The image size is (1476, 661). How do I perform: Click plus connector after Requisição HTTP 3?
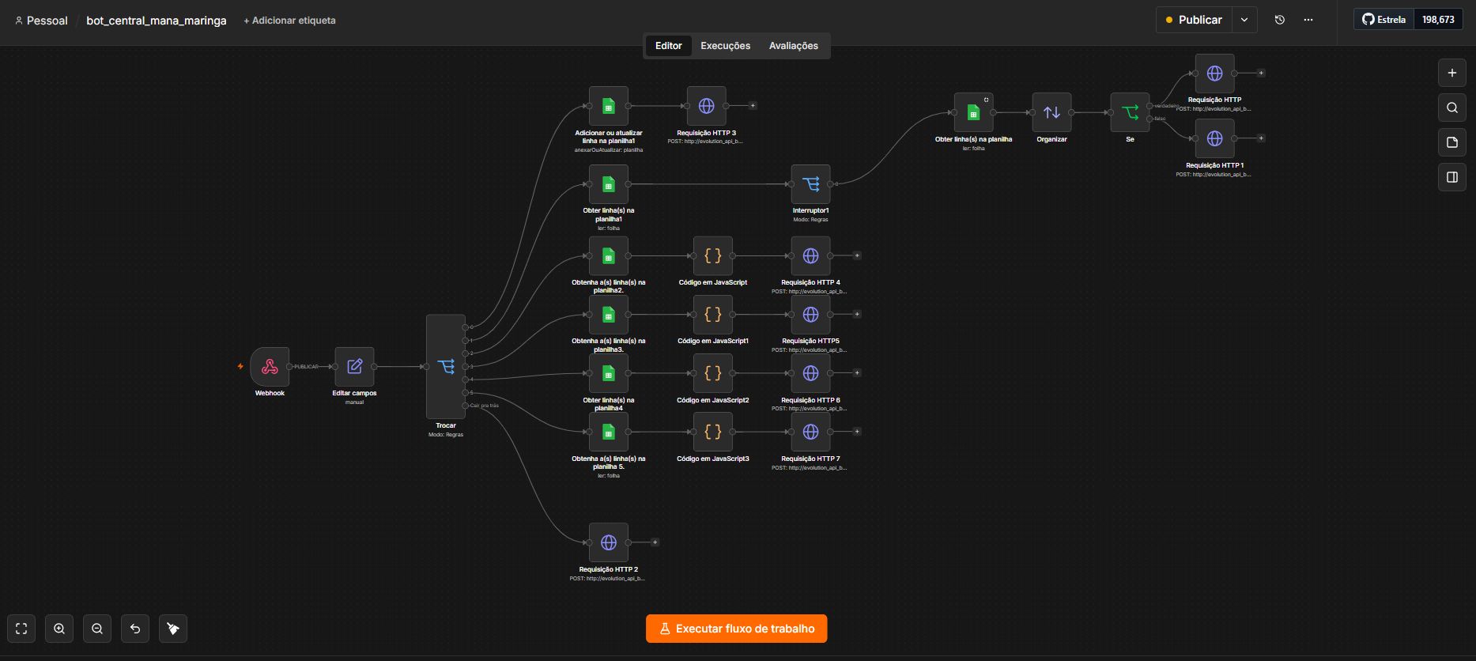coord(753,106)
